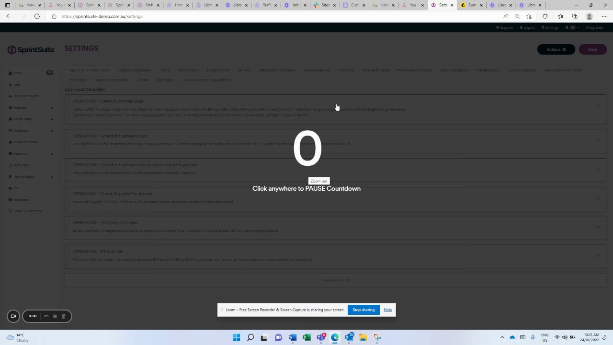The image size is (613, 345).
Task: Open Outlook from taskbar
Action: pos(349,337)
